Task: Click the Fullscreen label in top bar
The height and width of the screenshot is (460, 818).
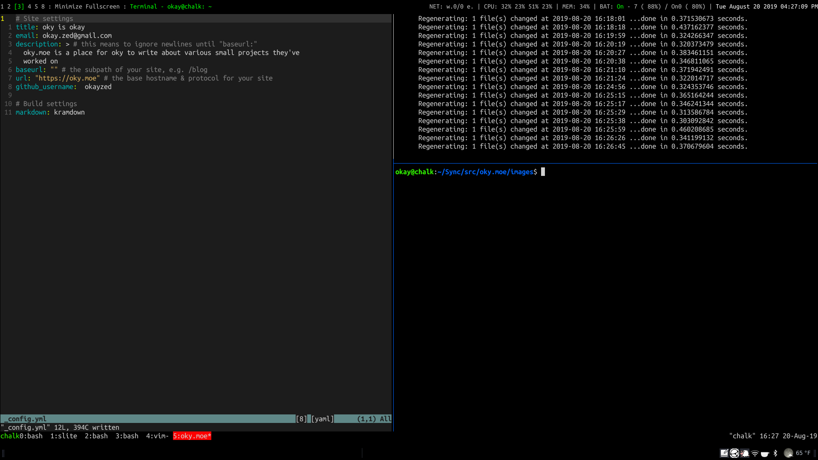Action: pos(102,6)
